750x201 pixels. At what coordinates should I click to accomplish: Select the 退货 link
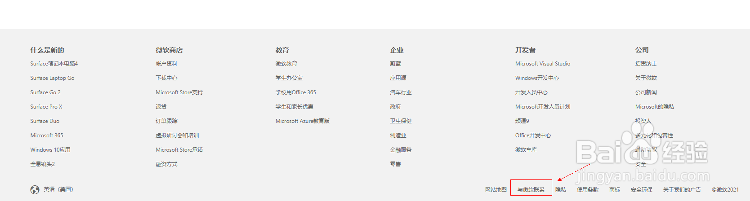pyautogui.click(x=161, y=107)
